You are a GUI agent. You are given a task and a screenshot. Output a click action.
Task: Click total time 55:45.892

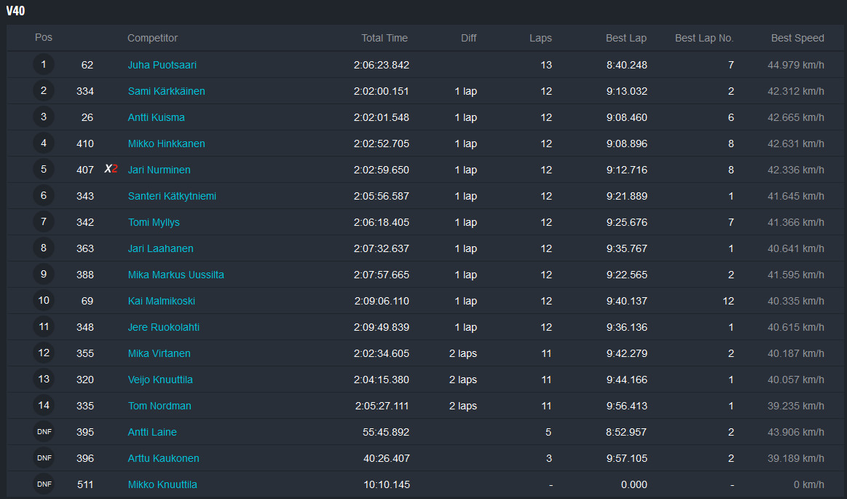[x=386, y=432]
